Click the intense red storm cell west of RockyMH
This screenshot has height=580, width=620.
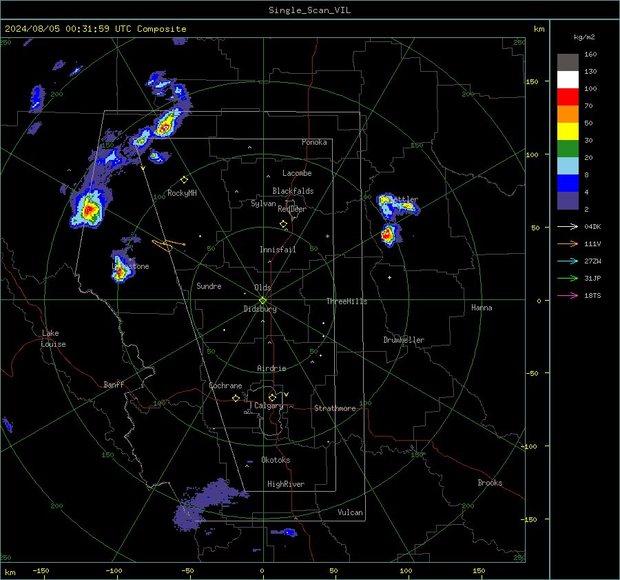pyautogui.click(x=89, y=209)
